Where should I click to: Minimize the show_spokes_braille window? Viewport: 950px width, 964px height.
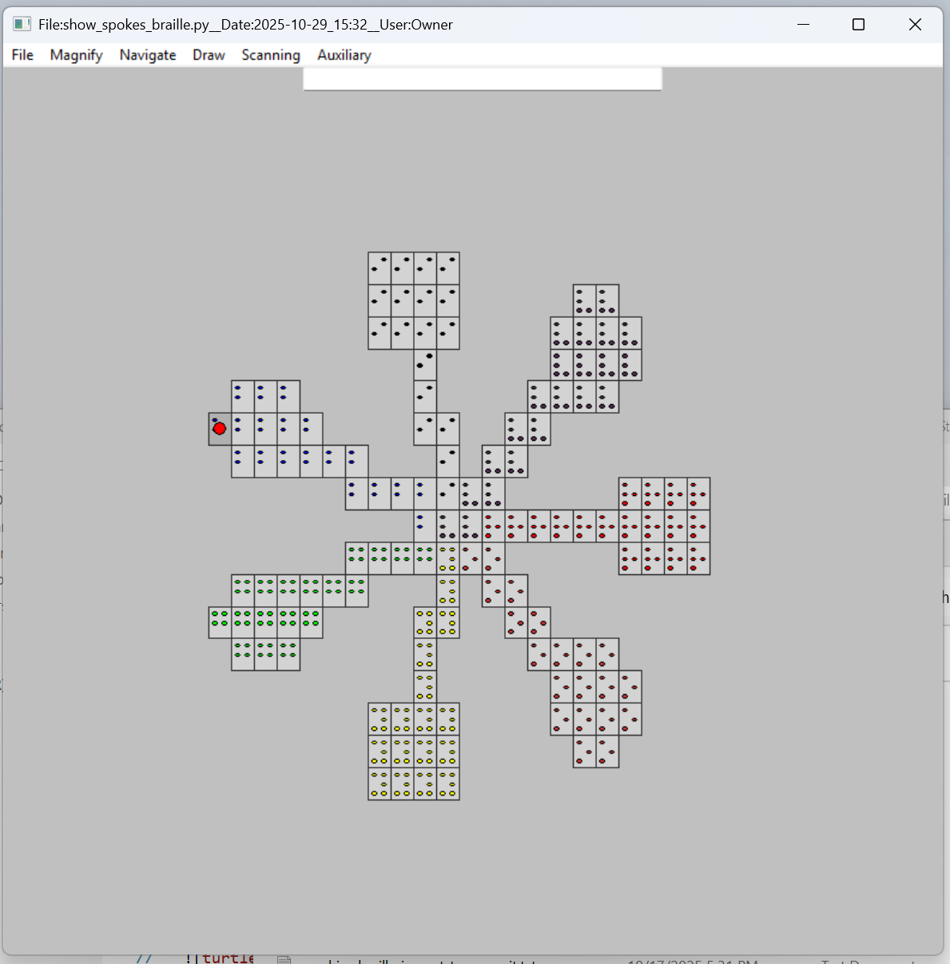click(x=804, y=25)
